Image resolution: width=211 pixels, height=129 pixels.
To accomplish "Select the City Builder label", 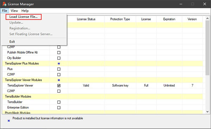I will 14,58.
